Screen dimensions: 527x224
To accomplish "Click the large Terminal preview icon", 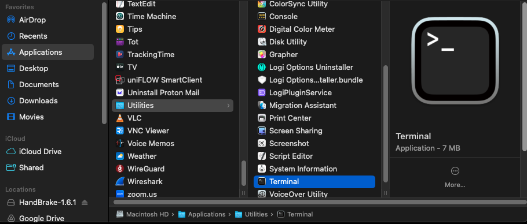I will [455, 60].
